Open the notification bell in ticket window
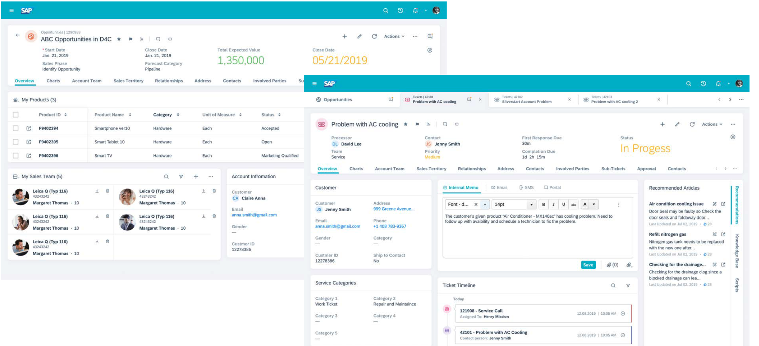Image resolution: width=759 pixels, height=346 pixels. point(718,83)
